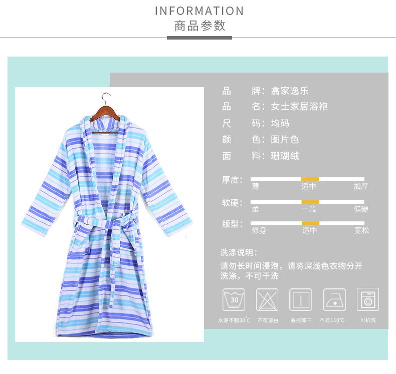Click the do-not-bleach crossed triangle icon
The image size is (396, 374).
[x=267, y=299]
